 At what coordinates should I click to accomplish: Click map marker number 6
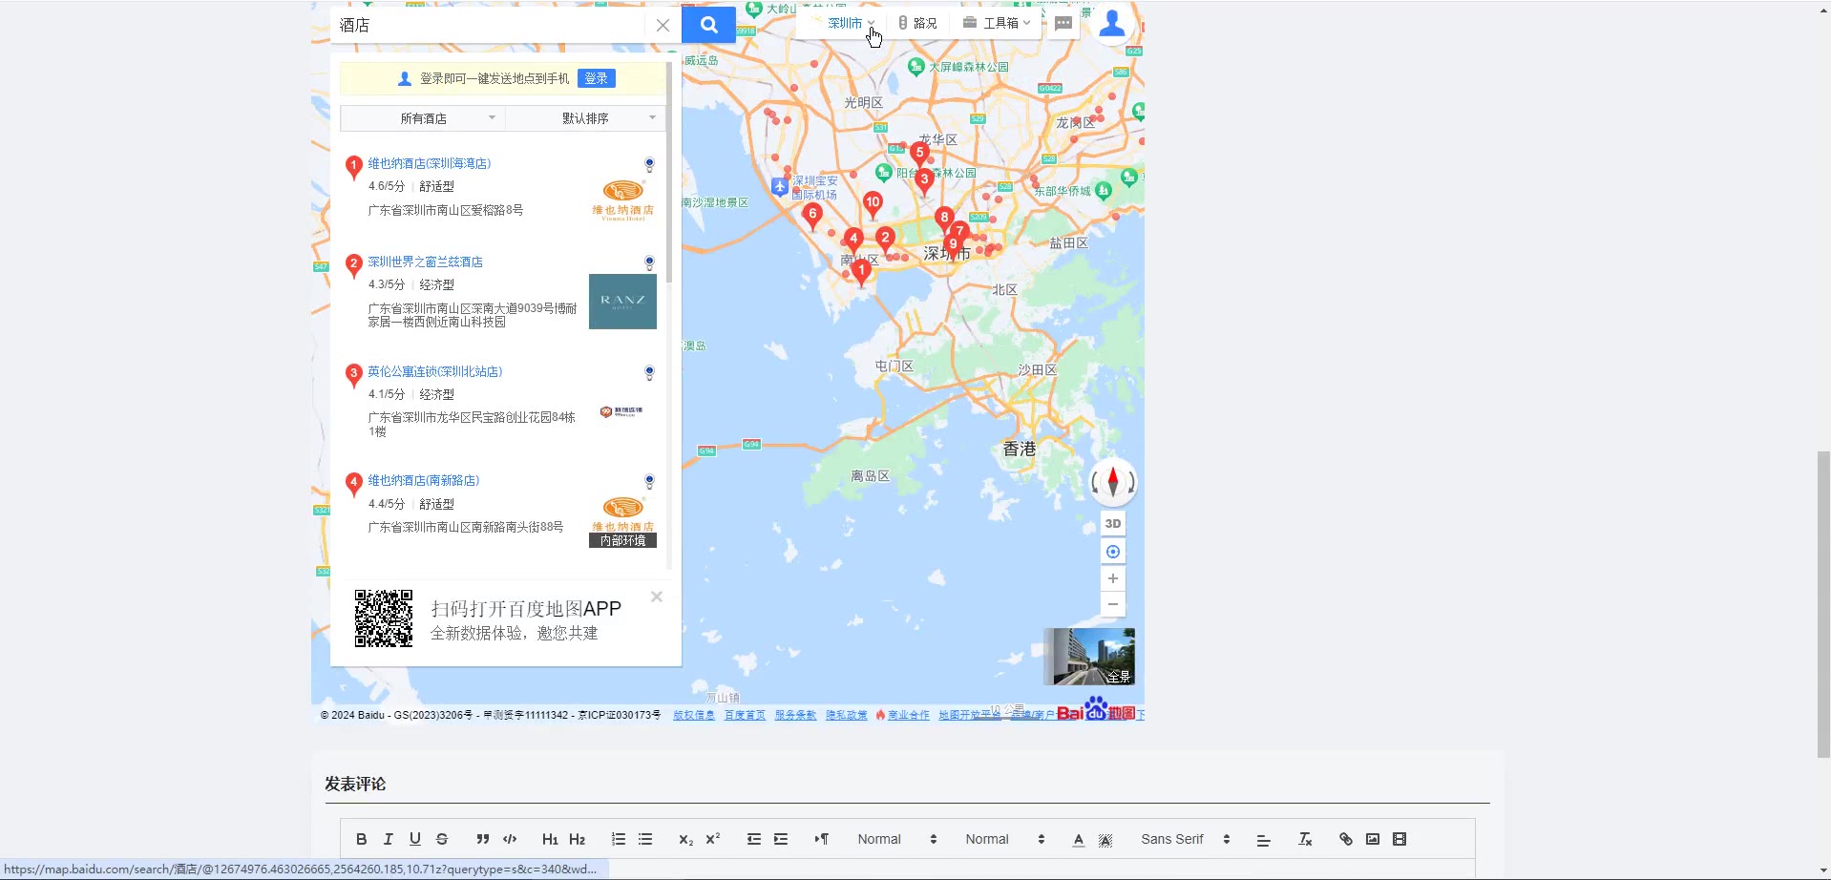[812, 215]
